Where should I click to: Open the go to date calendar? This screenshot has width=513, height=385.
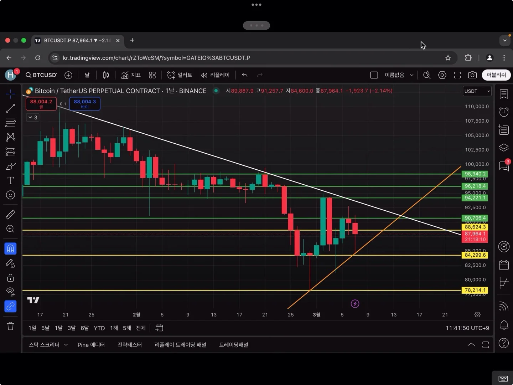click(x=159, y=328)
